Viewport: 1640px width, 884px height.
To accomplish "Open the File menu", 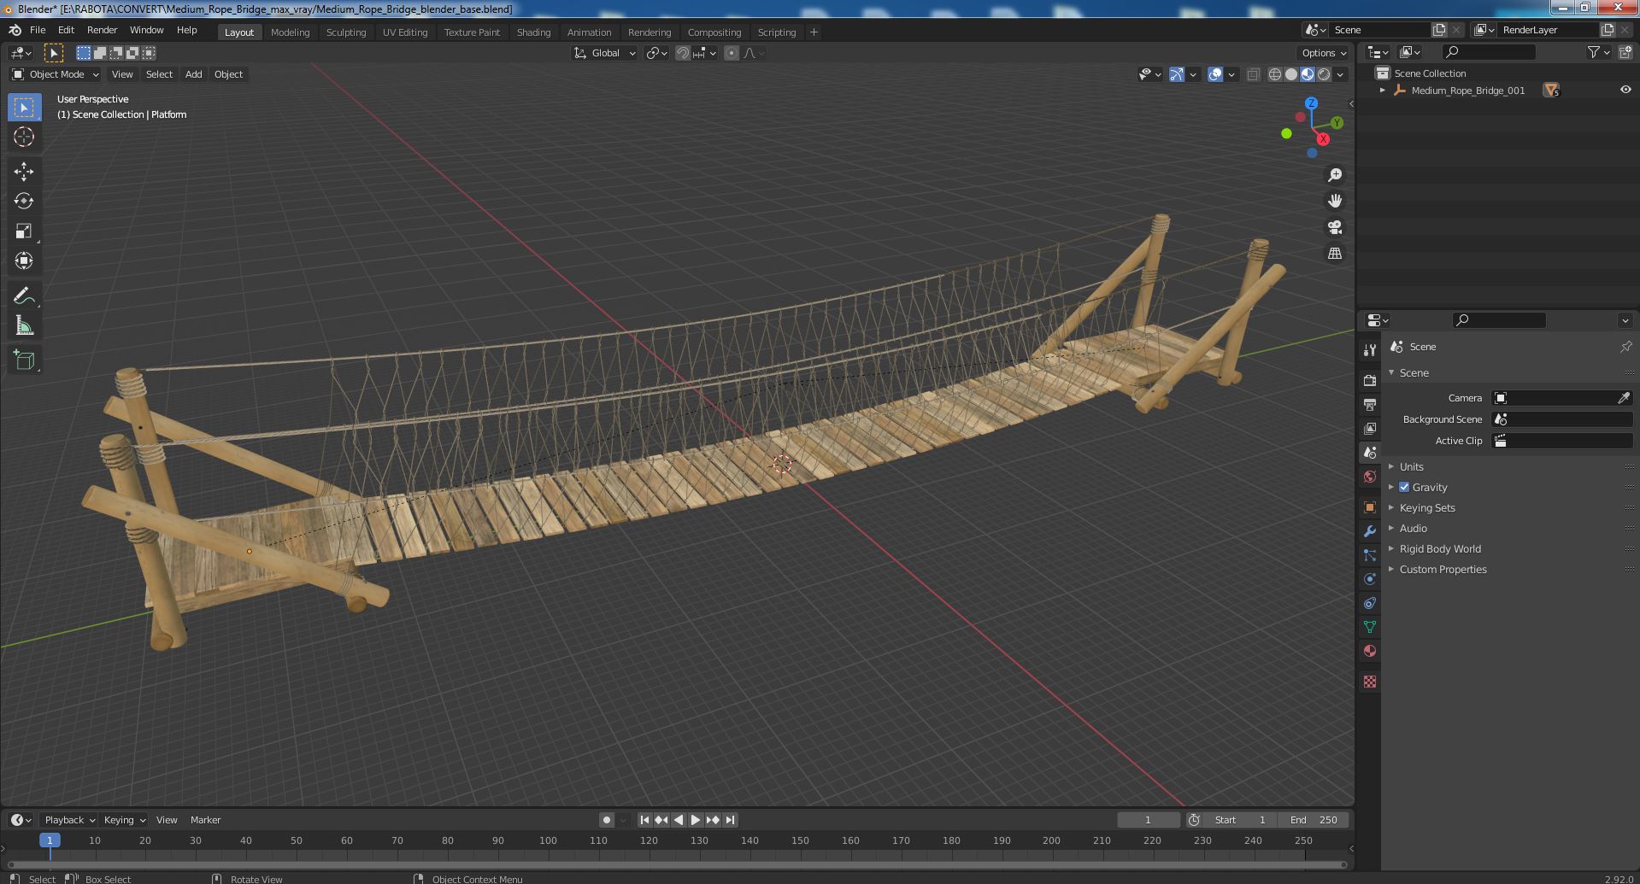I will click(38, 30).
